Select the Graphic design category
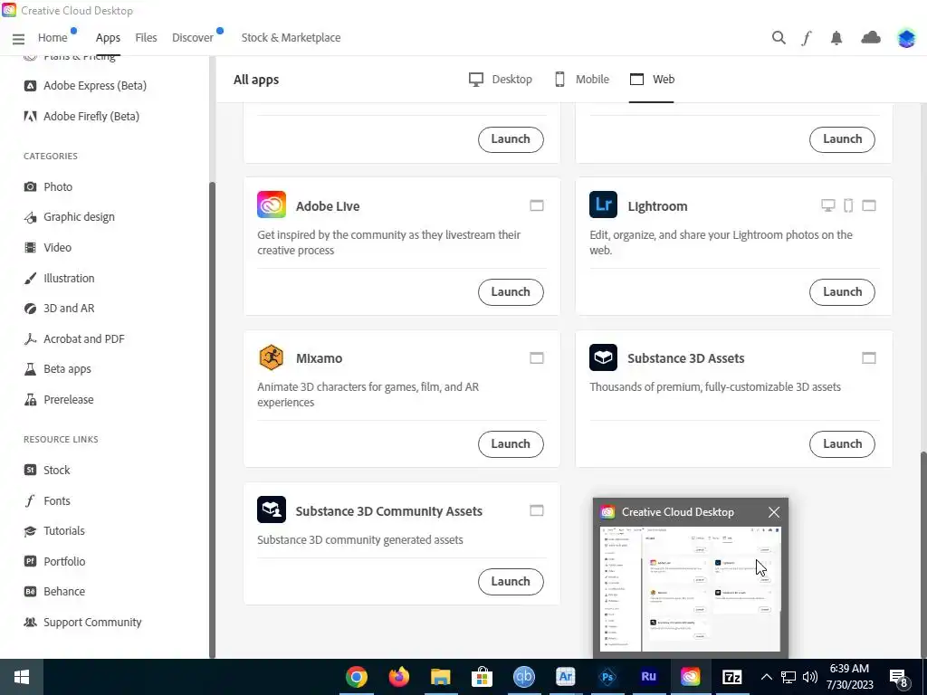927x695 pixels. 69,217
